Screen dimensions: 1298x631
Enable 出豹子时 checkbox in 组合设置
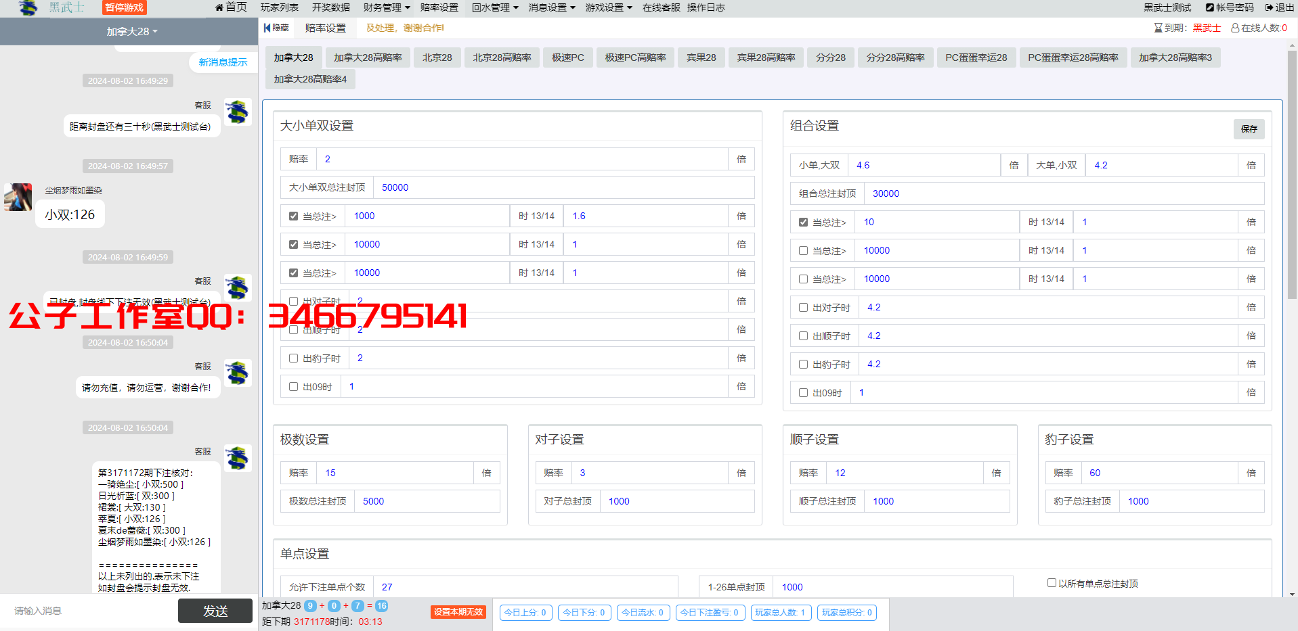click(x=803, y=365)
